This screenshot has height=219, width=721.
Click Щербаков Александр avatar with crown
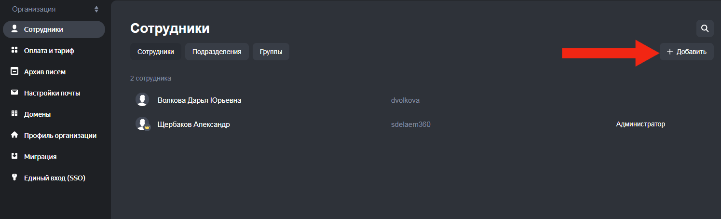pos(142,124)
